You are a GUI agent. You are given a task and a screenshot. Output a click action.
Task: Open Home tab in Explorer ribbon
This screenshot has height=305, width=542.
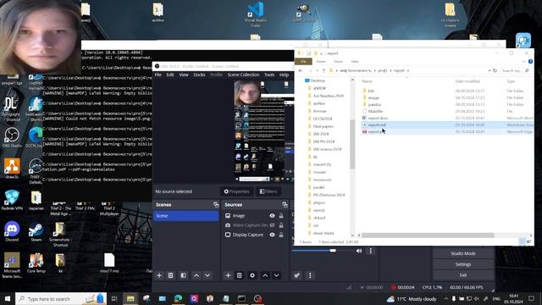pos(321,62)
